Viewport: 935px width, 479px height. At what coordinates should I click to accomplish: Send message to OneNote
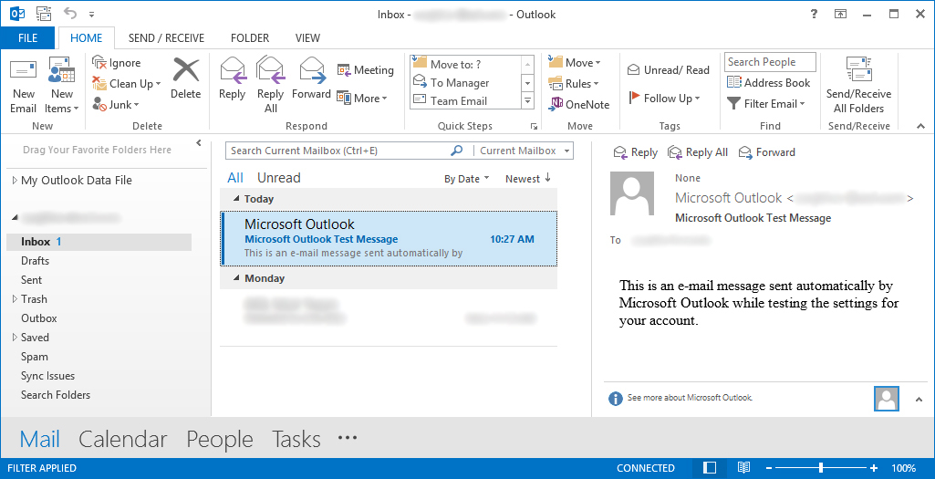coord(578,104)
